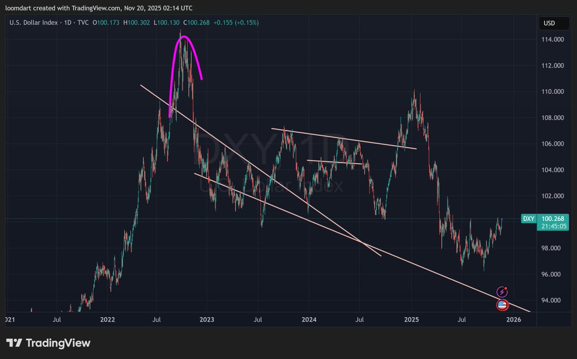
Task: Click the 96.000 price axis label
Action: click(550, 274)
